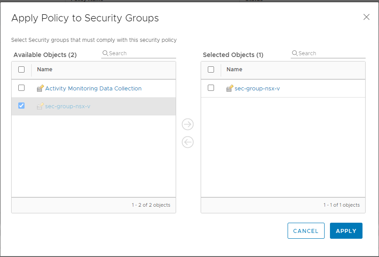The height and width of the screenshot is (257, 379).
Task: Click the Name column header in Available Objects
Action: click(x=45, y=69)
